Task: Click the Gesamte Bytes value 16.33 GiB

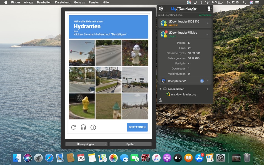Action: click(194, 53)
